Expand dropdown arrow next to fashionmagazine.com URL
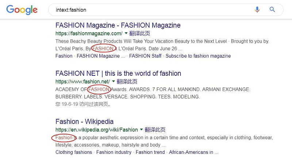This screenshot has width=292, height=160. 126,33
